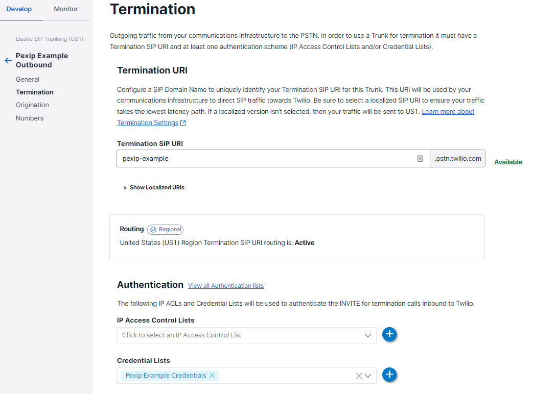Go to Origination settings

(32, 105)
